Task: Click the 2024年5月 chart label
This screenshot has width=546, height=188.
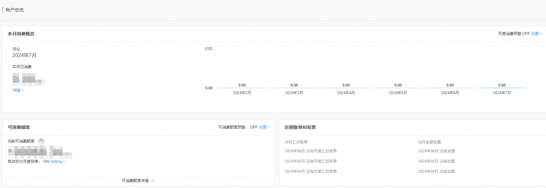Action: click(398, 93)
